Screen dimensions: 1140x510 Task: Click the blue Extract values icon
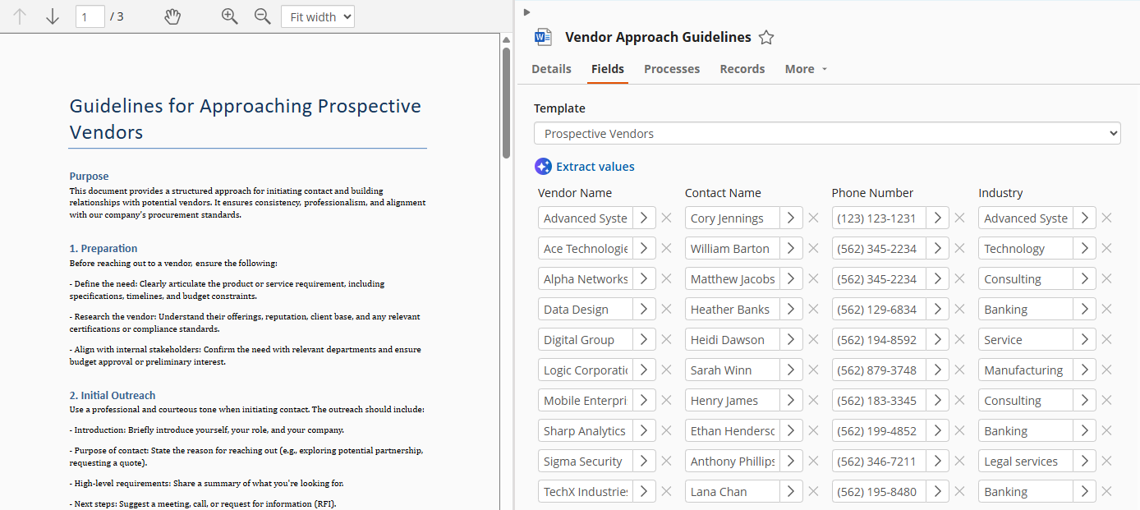[543, 166]
